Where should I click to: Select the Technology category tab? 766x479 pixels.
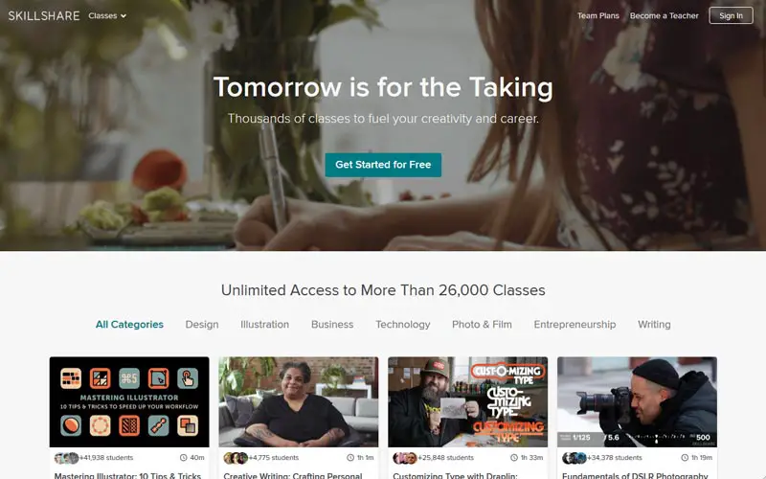[x=402, y=324]
